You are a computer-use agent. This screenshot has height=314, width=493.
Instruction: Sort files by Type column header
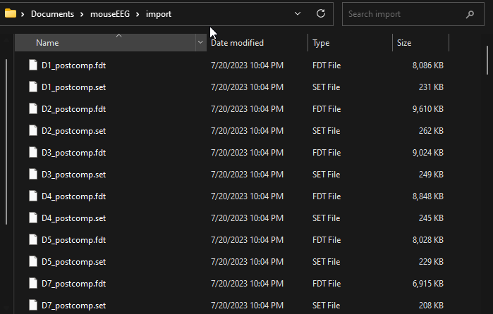coord(321,43)
